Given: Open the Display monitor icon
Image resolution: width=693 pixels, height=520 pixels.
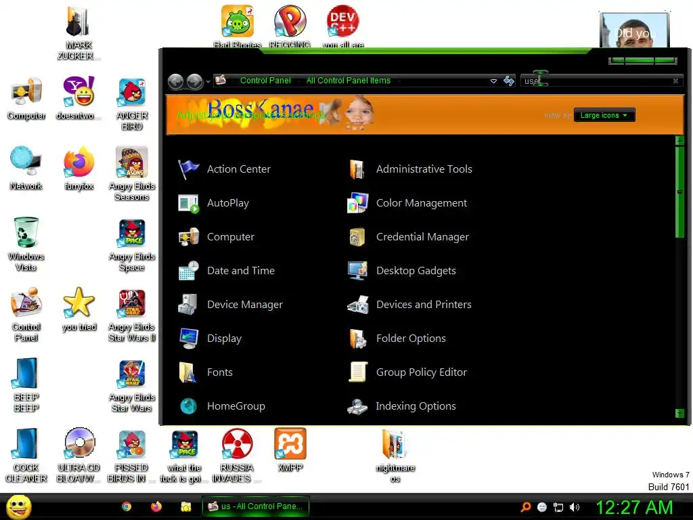Looking at the screenshot, I should (x=189, y=339).
